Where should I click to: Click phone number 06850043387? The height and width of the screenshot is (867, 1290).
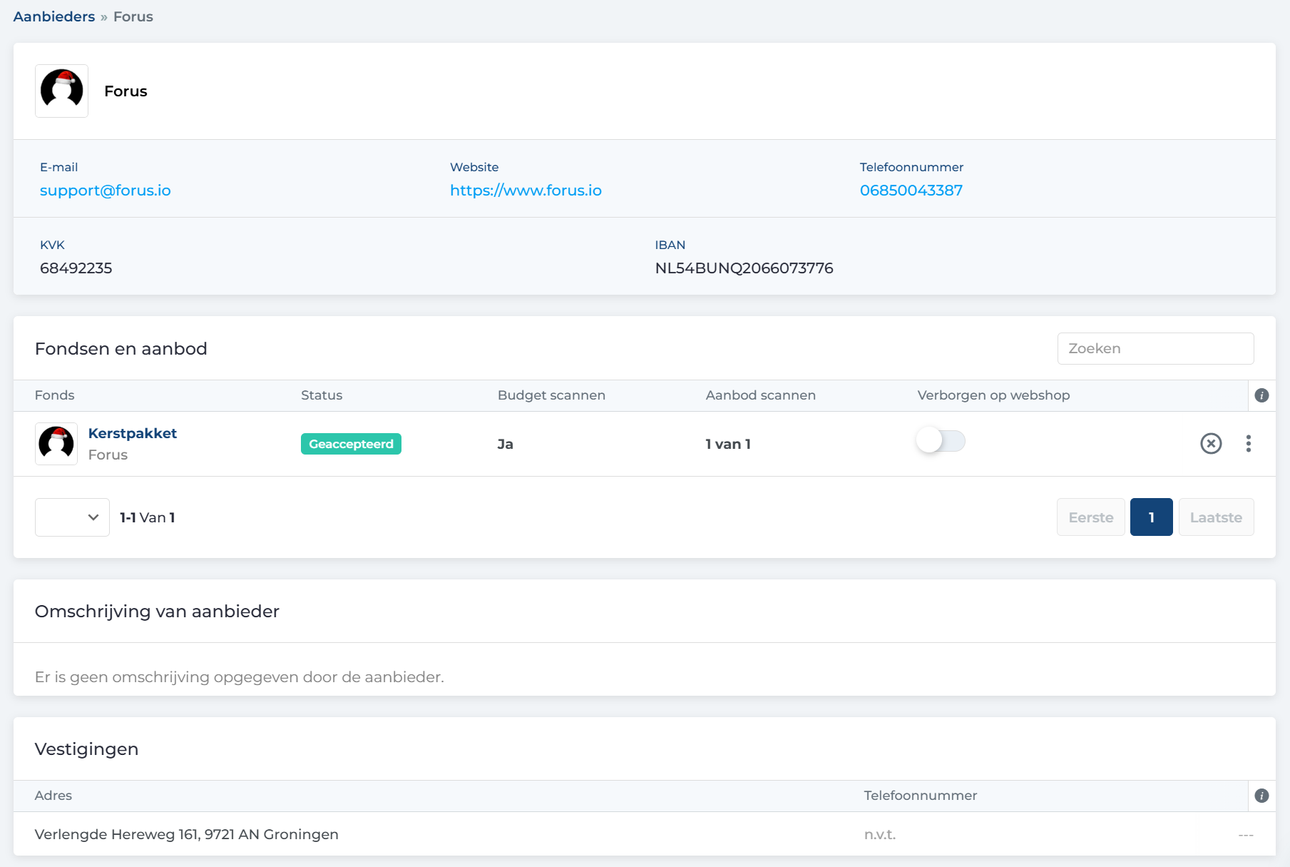point(911,191)
